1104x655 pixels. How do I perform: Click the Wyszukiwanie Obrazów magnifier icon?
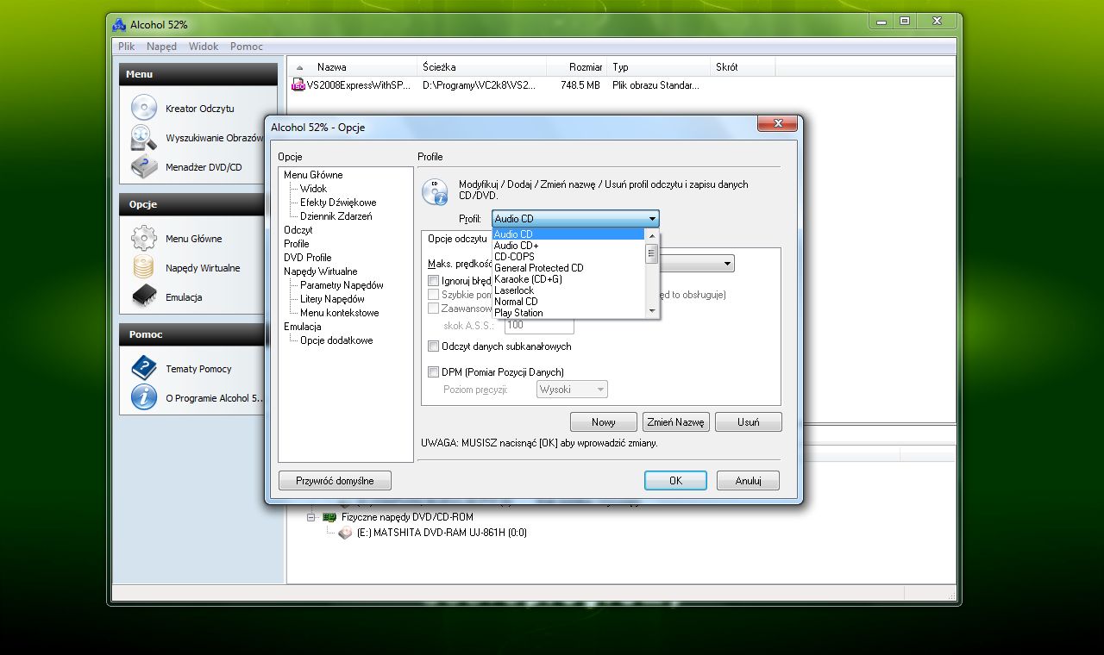click(x=143, y=138)
